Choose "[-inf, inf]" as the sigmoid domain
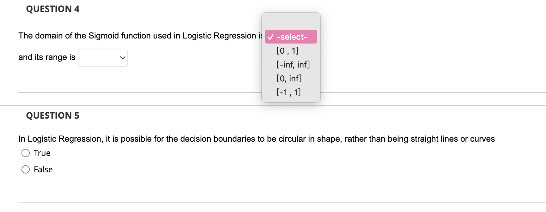The height and width of the screenshot is (212, 546). 293,64
